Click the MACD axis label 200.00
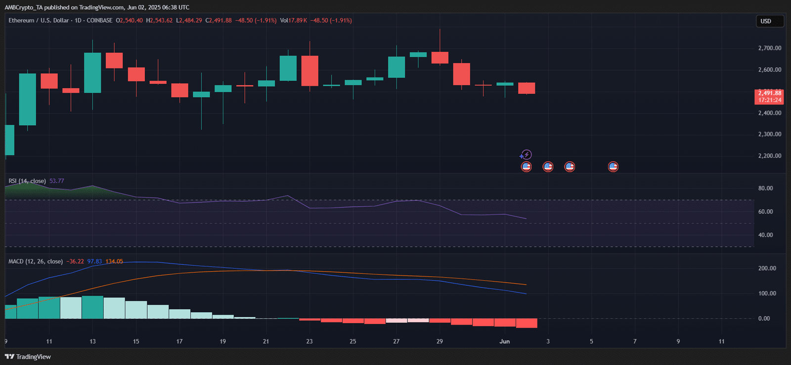The width and height of the screenshot is (791, 365). point(767,268)
